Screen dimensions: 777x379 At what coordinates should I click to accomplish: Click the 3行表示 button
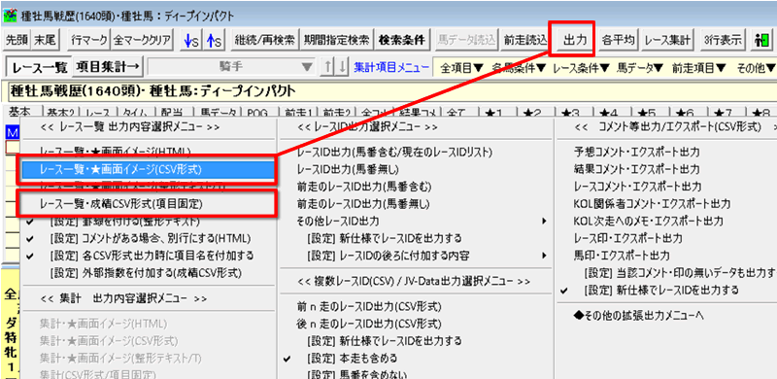722,40
